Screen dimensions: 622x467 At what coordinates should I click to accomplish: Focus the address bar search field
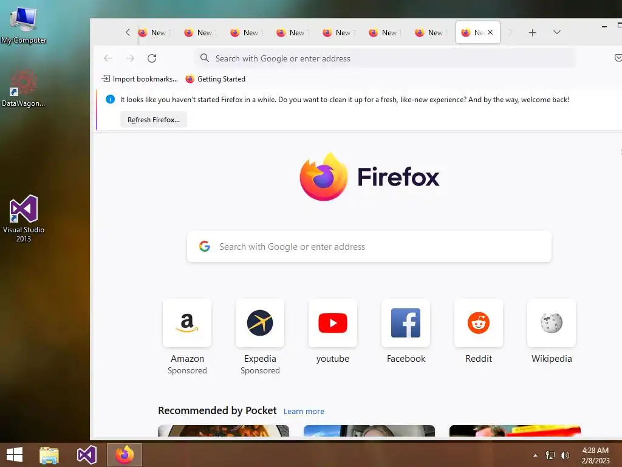384,58
